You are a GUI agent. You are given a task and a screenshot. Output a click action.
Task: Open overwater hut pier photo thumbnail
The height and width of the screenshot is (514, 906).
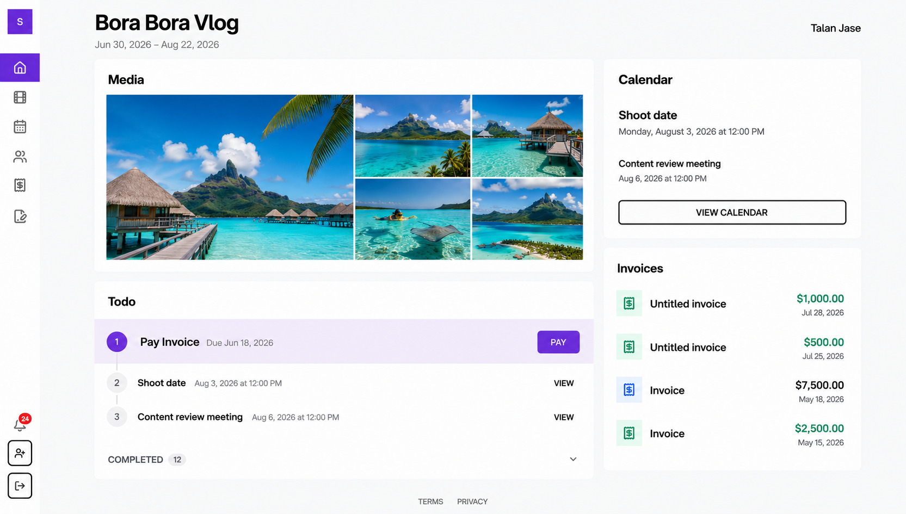pyautogui.click(x=527, y=135)
